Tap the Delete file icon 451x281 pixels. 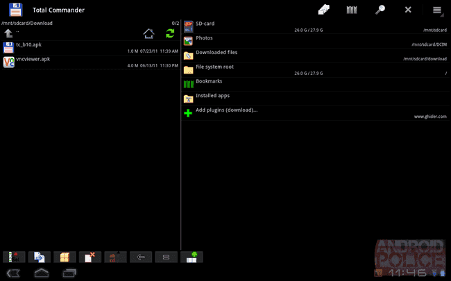click(90, 257)
